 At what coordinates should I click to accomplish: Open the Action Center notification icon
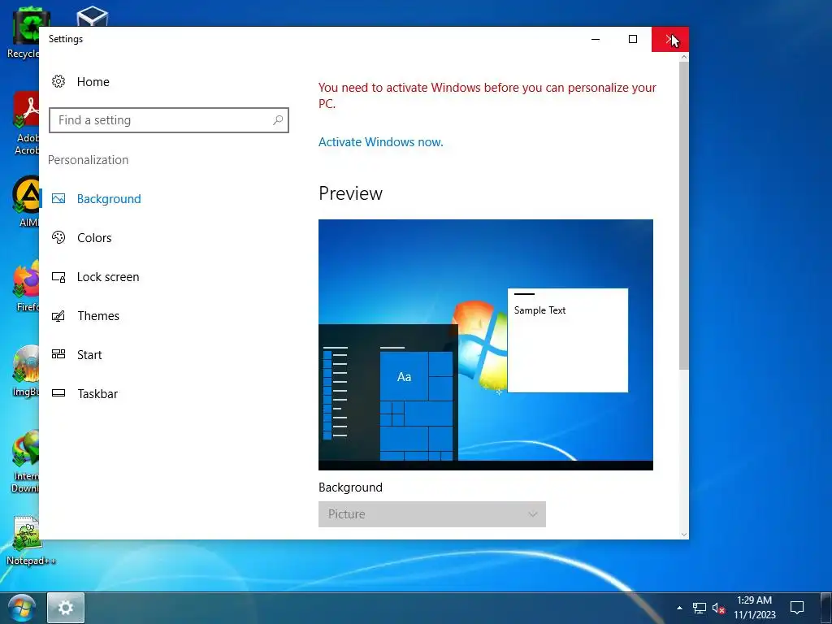[797, 608]
